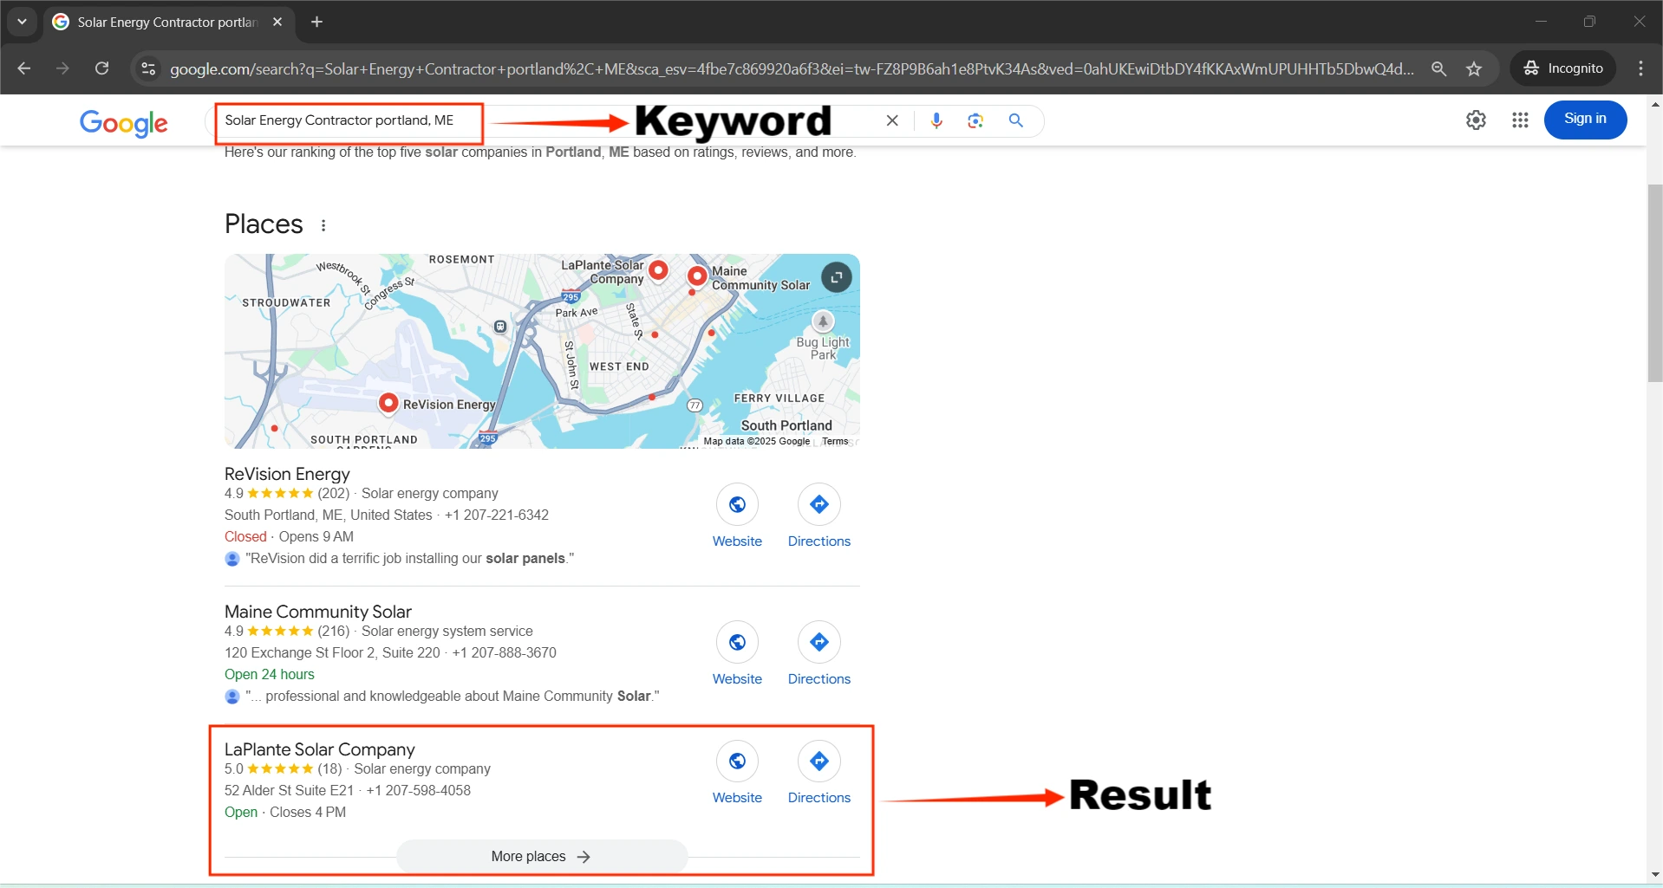Image resolution: width=1663 pixels, height=888 pixels.
Task: Click the More places button
Action: coord(542,856)
